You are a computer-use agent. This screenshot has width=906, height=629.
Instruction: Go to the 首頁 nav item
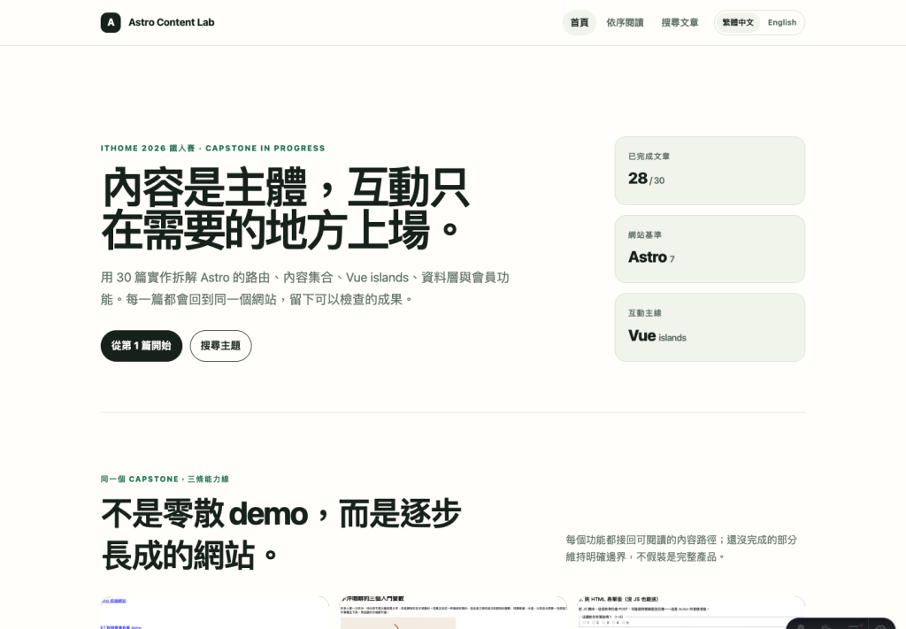point(579,22)
